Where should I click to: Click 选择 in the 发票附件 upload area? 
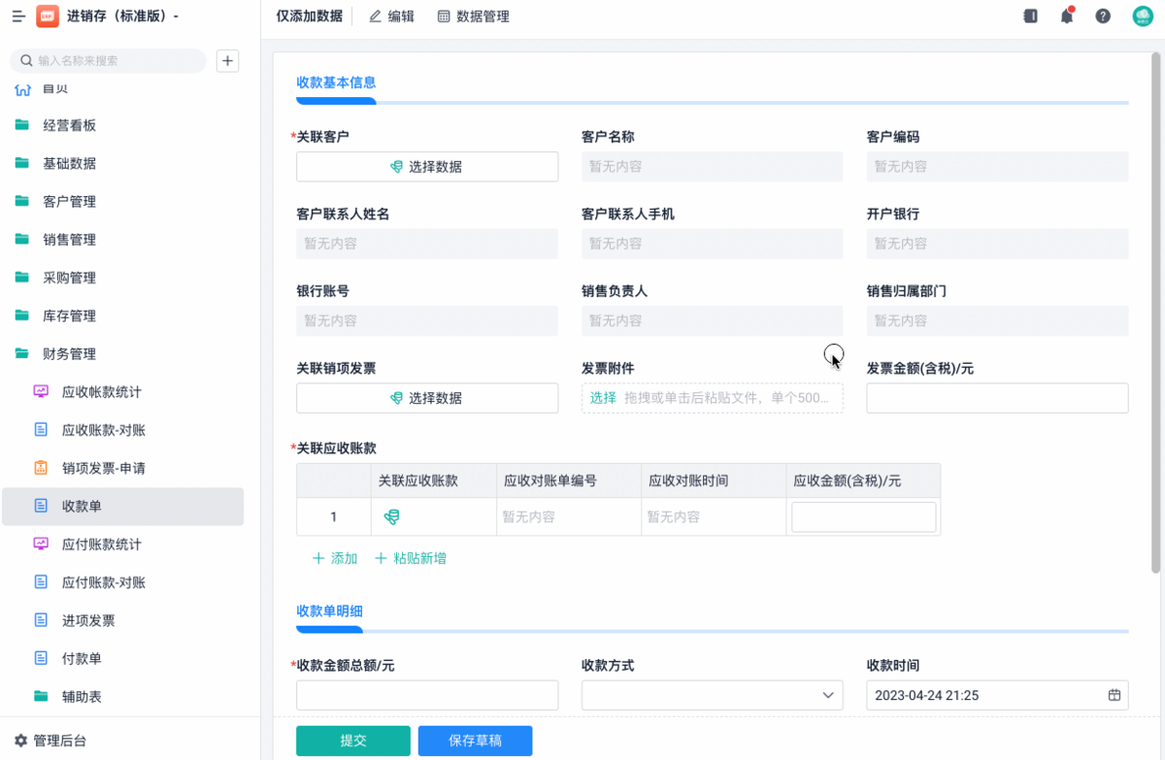(603, 398)
